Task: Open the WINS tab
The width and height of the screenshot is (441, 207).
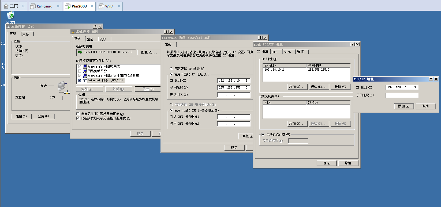Action: click(287, 52)
